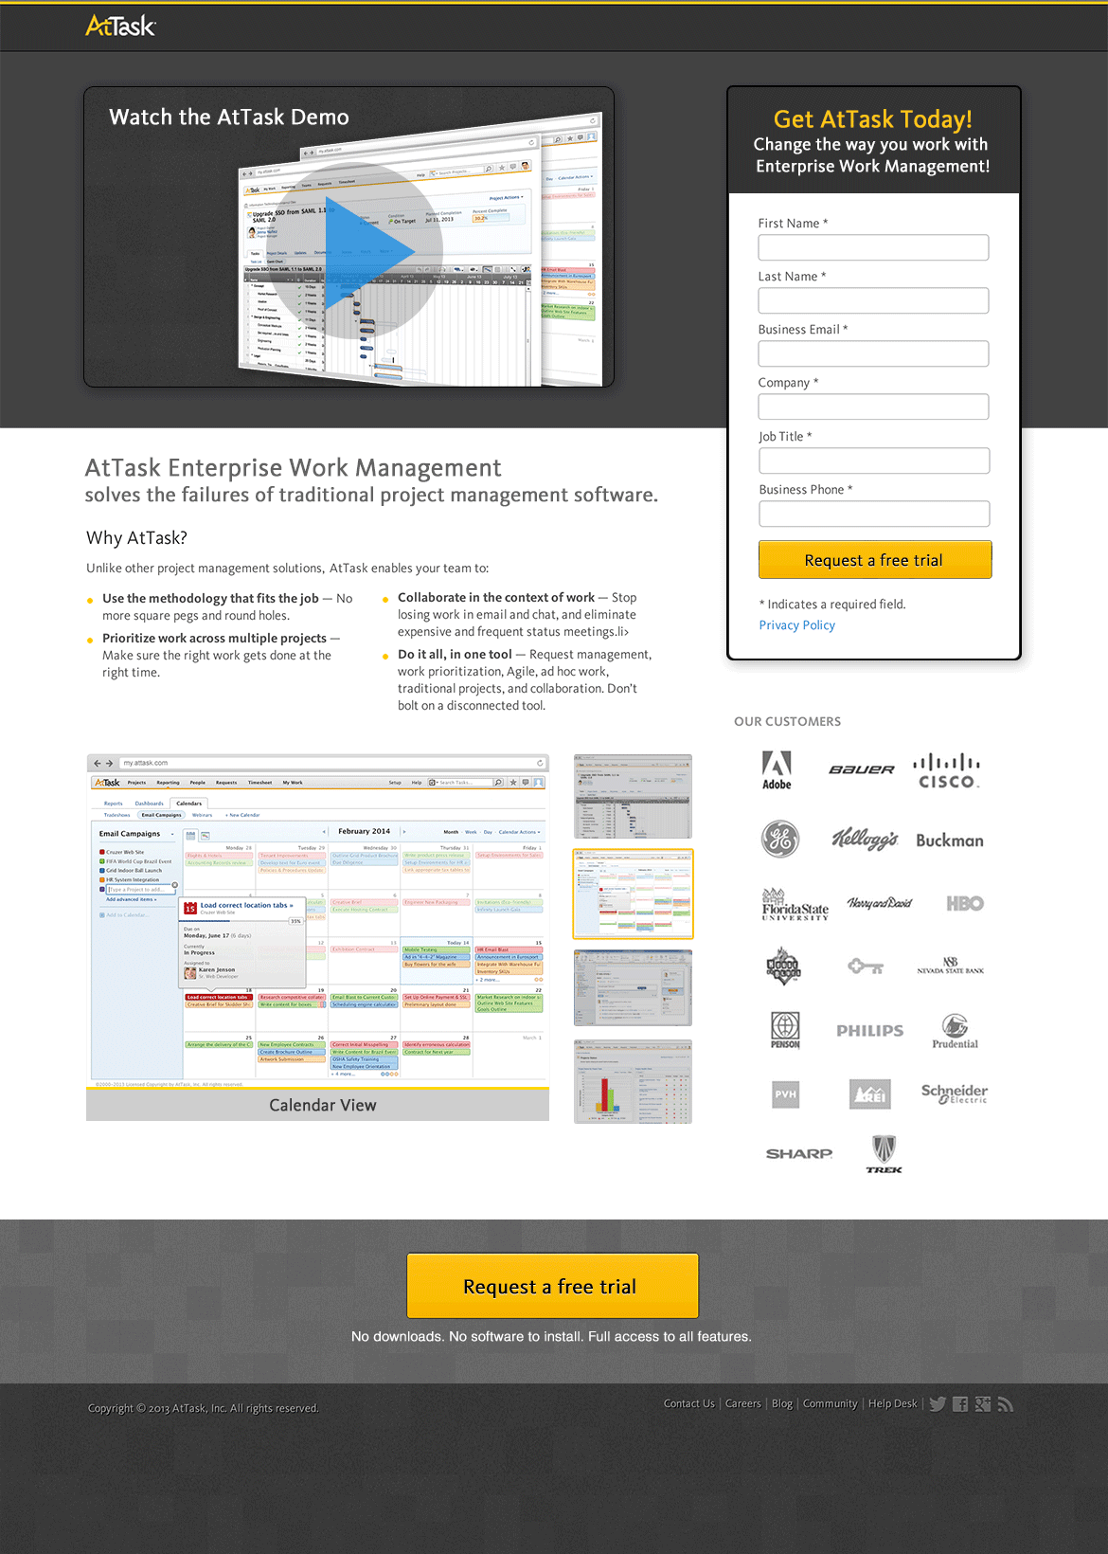Focus the First Name field
The height and width of the screenshot is (1554, 1108).
(x=873, y=247)
